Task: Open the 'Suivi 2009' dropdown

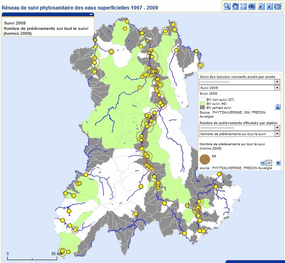Action: (x=277, y=88)
